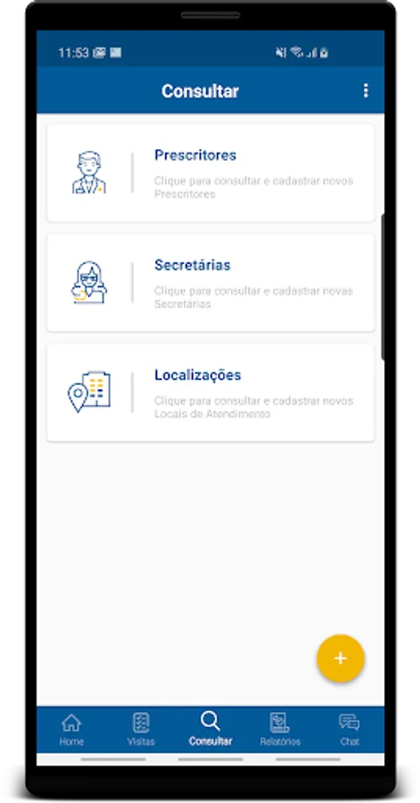
Task: Tap the secretary woman icon
Action: click(89, 282)
